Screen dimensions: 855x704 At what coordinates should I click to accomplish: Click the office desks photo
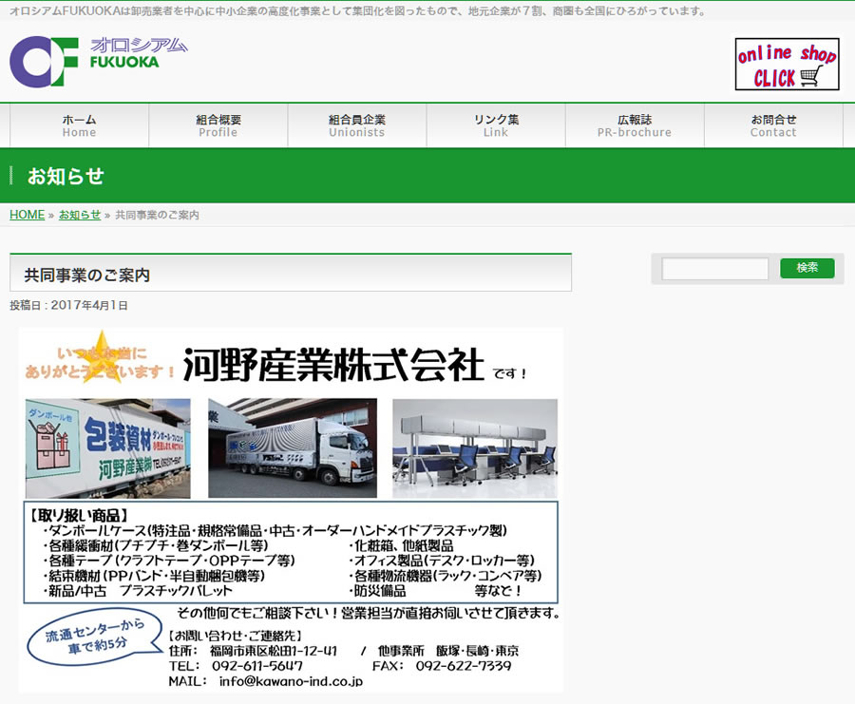point(475,448)
